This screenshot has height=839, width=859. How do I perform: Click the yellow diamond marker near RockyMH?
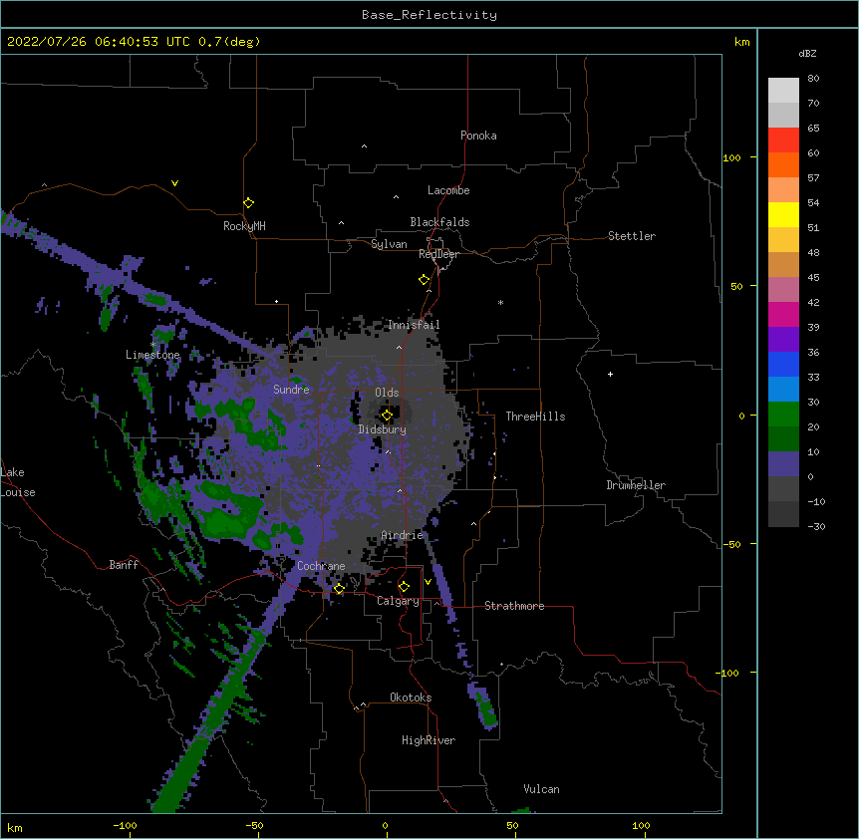249,203
